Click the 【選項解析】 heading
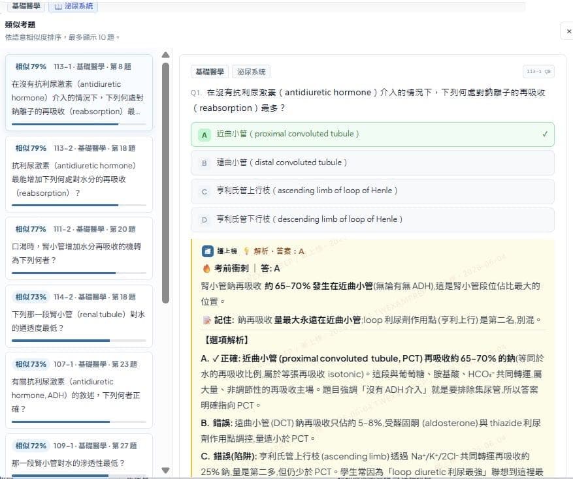Viewport: 573px width, 479px height. click(x=226, y=340)
